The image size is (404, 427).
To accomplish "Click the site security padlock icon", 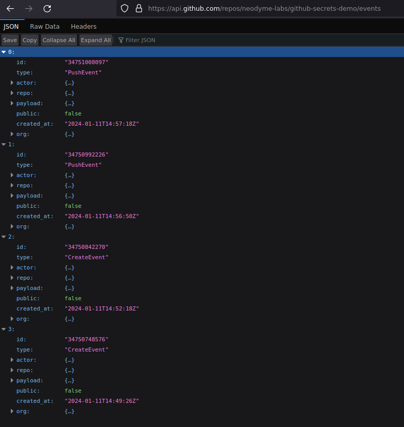I will click(138, 8).
